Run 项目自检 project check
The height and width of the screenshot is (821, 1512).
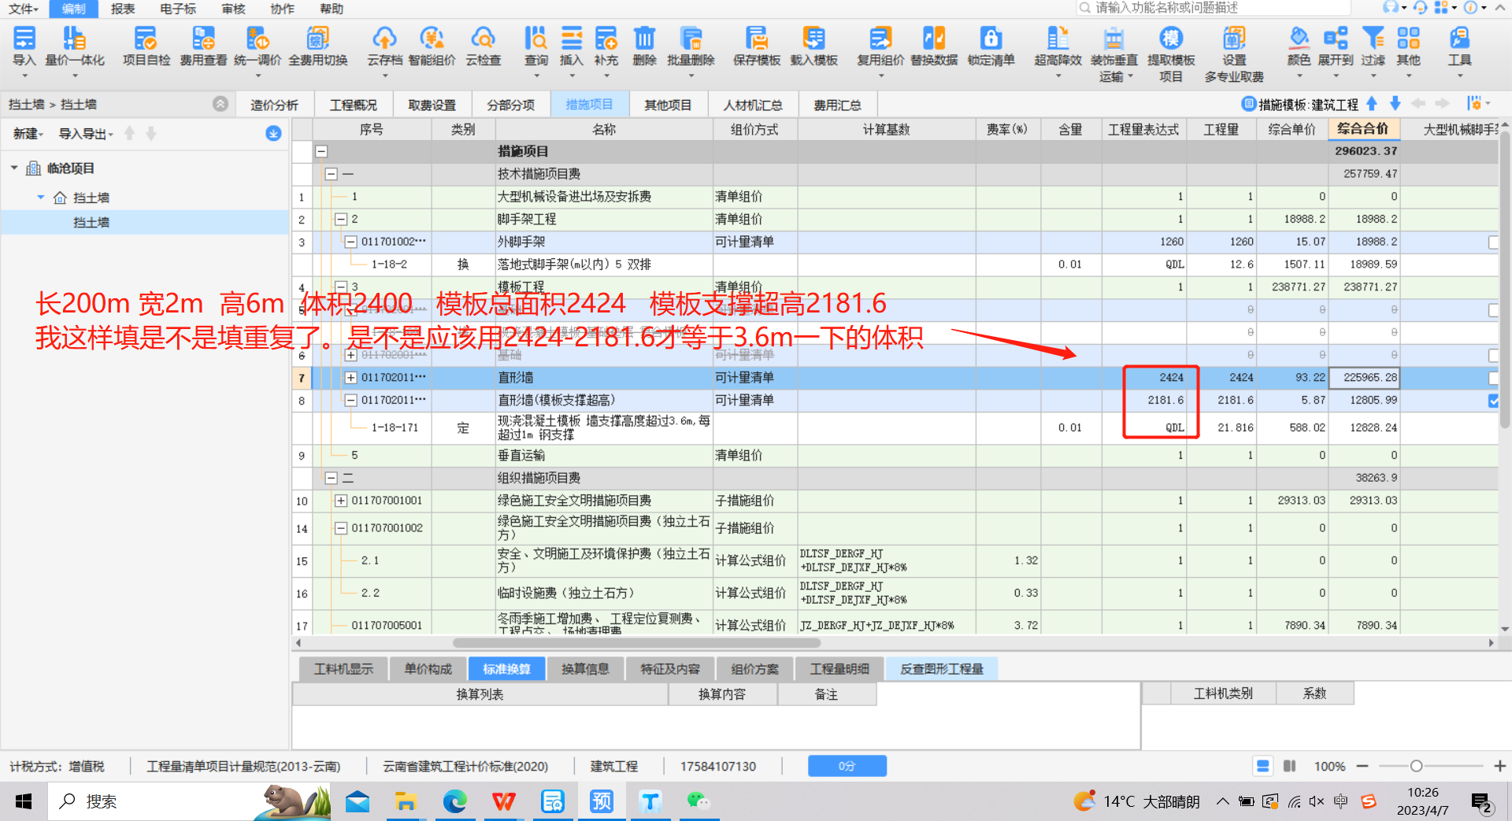146,46
